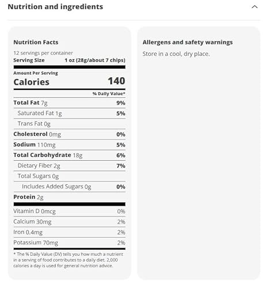
Task: Select the Store in a cool, dry place text
Action: pos(176,54)
